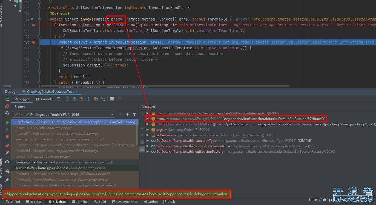This screenshot has height=205, width=376.
Task: Click toggle auto-test circular icon
Action: pyautogui.click(x=7, y=113)
